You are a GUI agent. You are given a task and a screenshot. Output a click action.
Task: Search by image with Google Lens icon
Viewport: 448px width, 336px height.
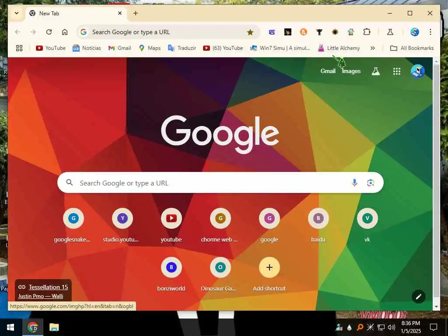click(371, 182)
